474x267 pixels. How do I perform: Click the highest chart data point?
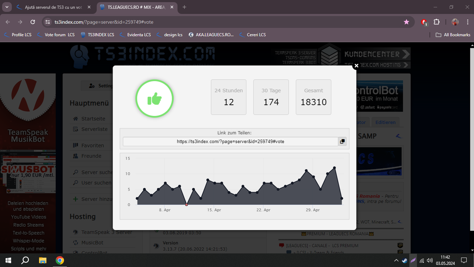tap(334, 168)
